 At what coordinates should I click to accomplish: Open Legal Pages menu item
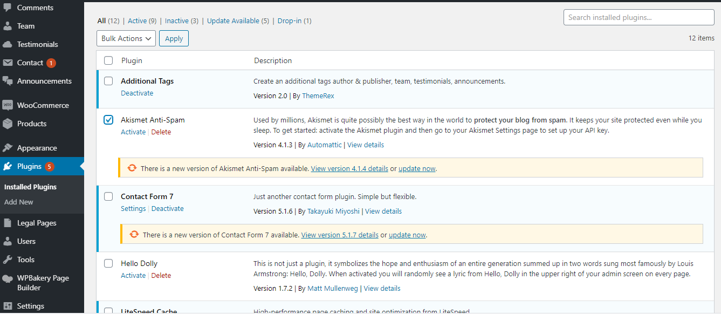pos(37,223)
